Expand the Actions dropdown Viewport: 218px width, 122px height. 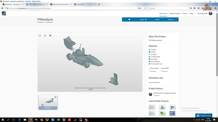click(x=171, y=19)
